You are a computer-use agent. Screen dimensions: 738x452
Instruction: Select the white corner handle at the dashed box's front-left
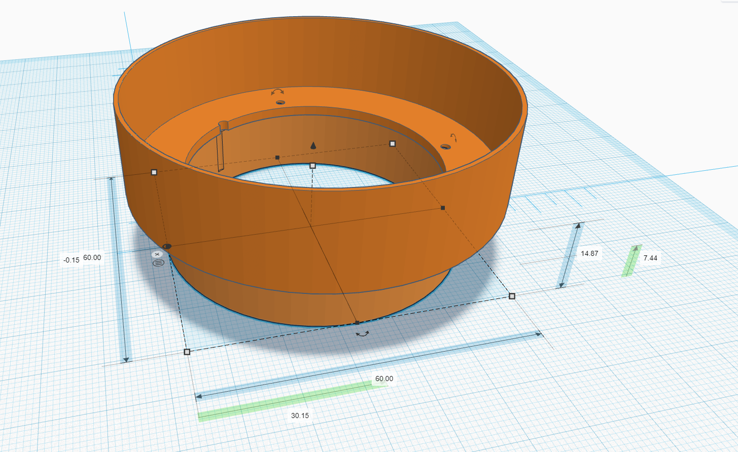coord(187,352)
